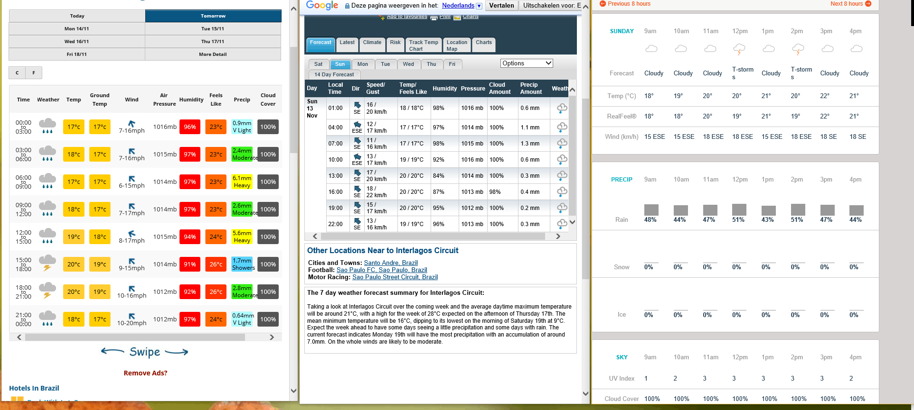Image resolution: width=914 pixels, height=410 pixels.
Task: Click the printer icon beside Print
Action: pyautogui.click(x=434, y=18)
